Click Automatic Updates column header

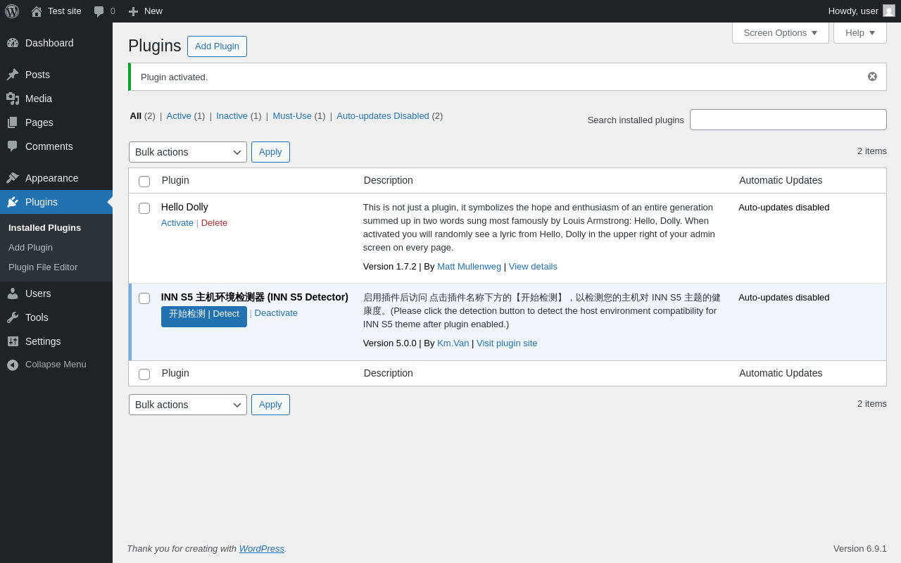pyautogui.click(x=781, y=180)
